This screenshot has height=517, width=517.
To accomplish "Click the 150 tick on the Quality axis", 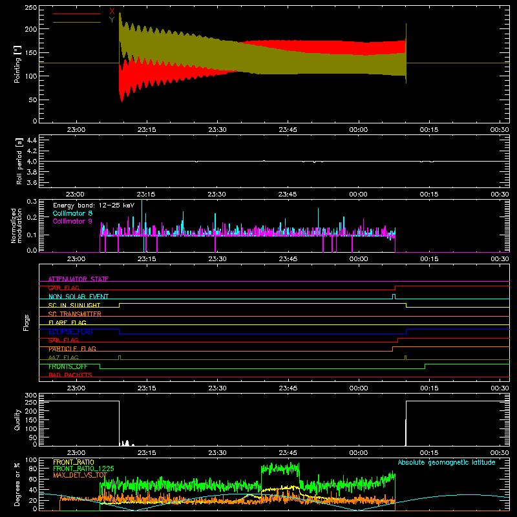I will click(31, 420).
